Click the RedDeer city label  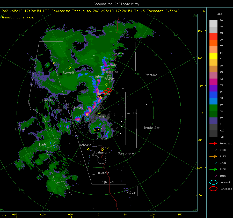coord(110,79)
